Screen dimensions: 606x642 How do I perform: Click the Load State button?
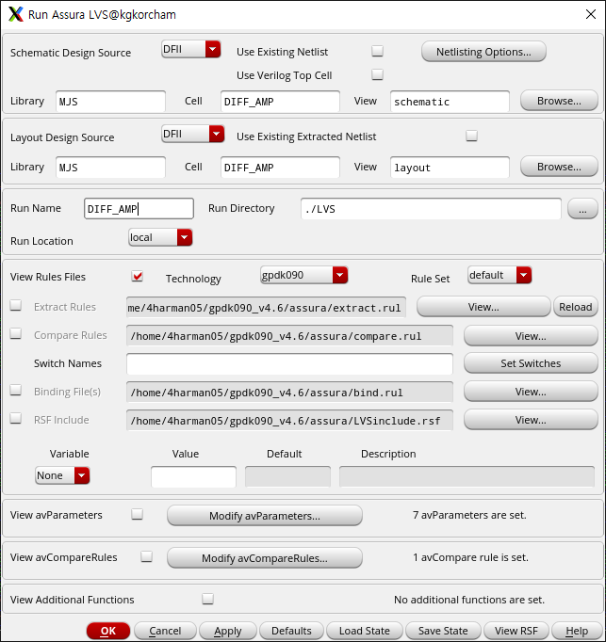pos(364,631)
